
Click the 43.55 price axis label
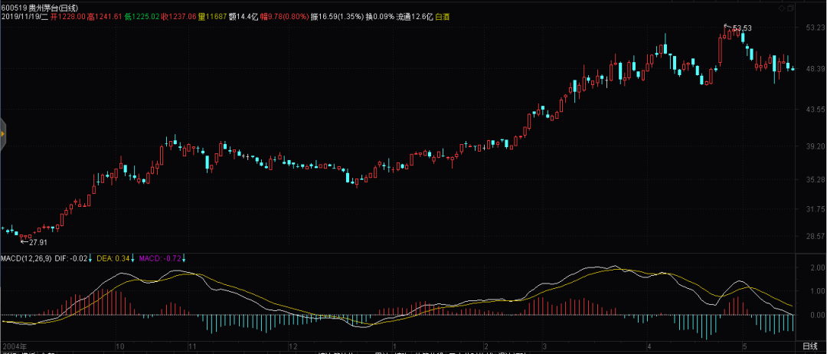(814, 110)
